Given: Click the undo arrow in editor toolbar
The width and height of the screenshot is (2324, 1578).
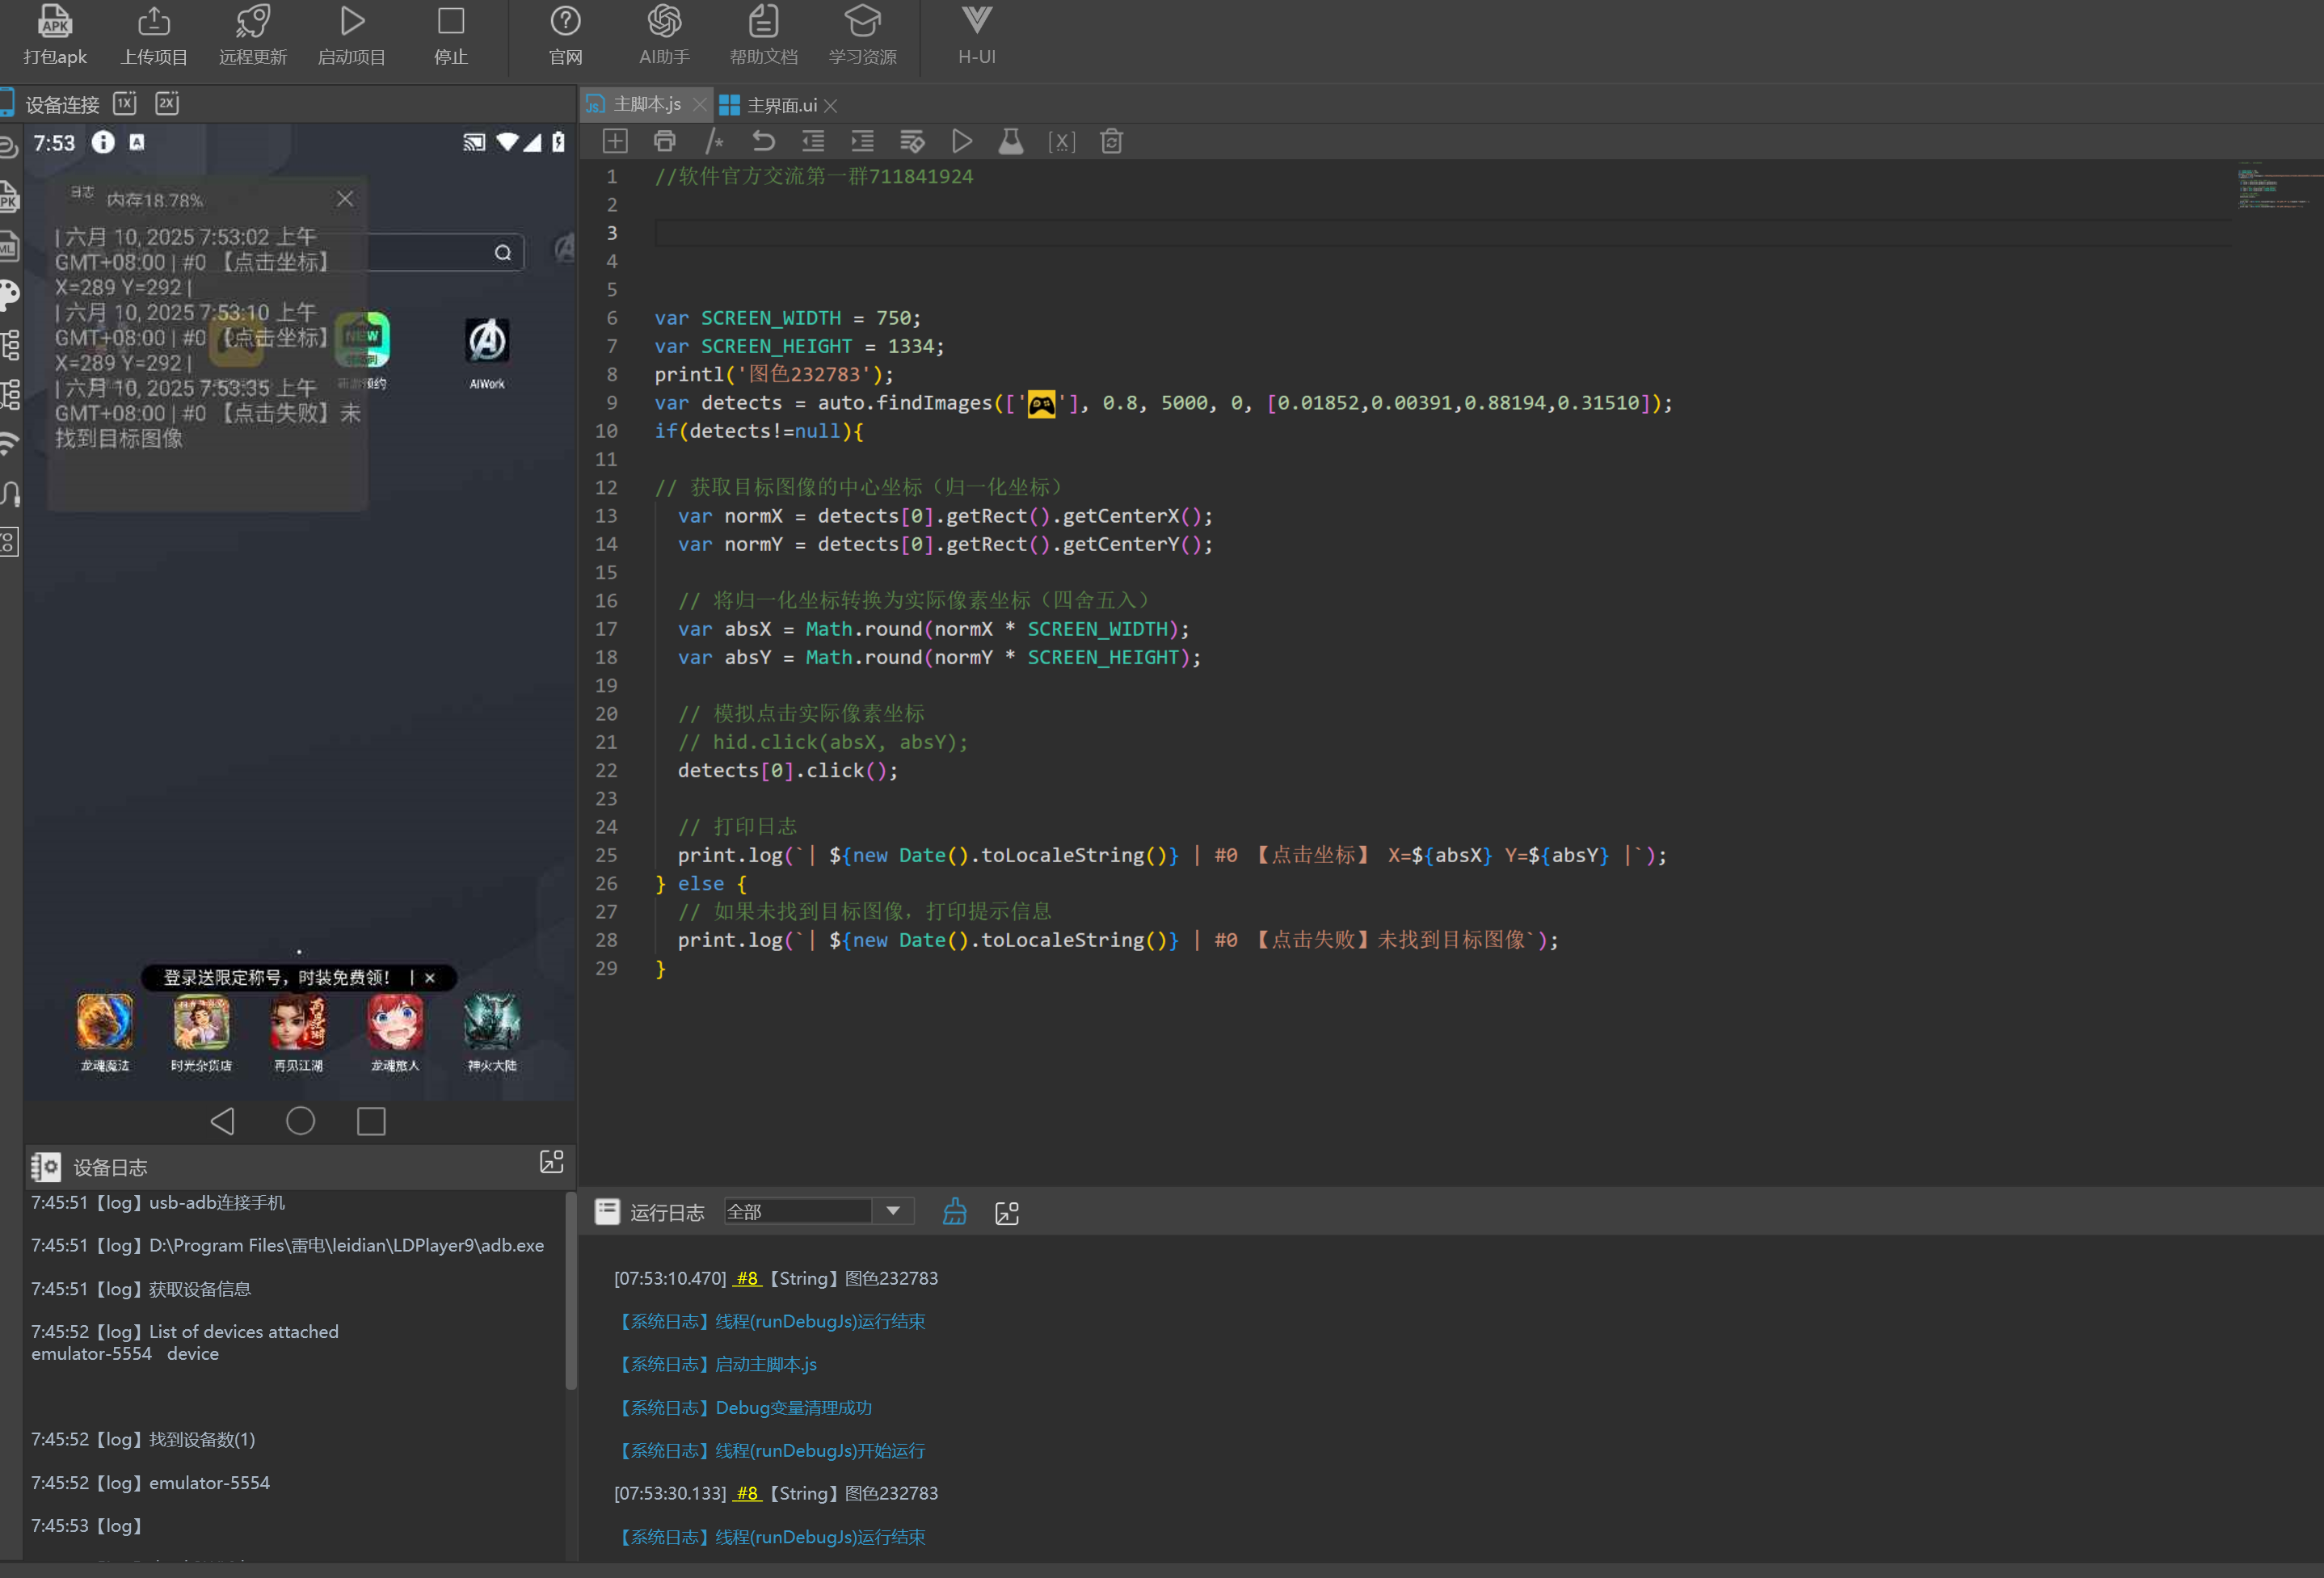Looking at the screenshot, I should click(763, 141).
